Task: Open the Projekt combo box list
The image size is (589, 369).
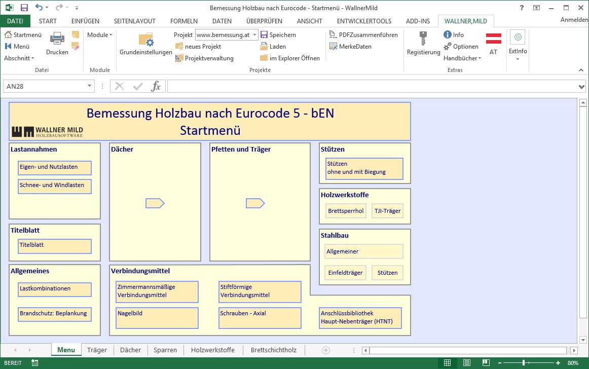Action: click(x=254, y=35)
